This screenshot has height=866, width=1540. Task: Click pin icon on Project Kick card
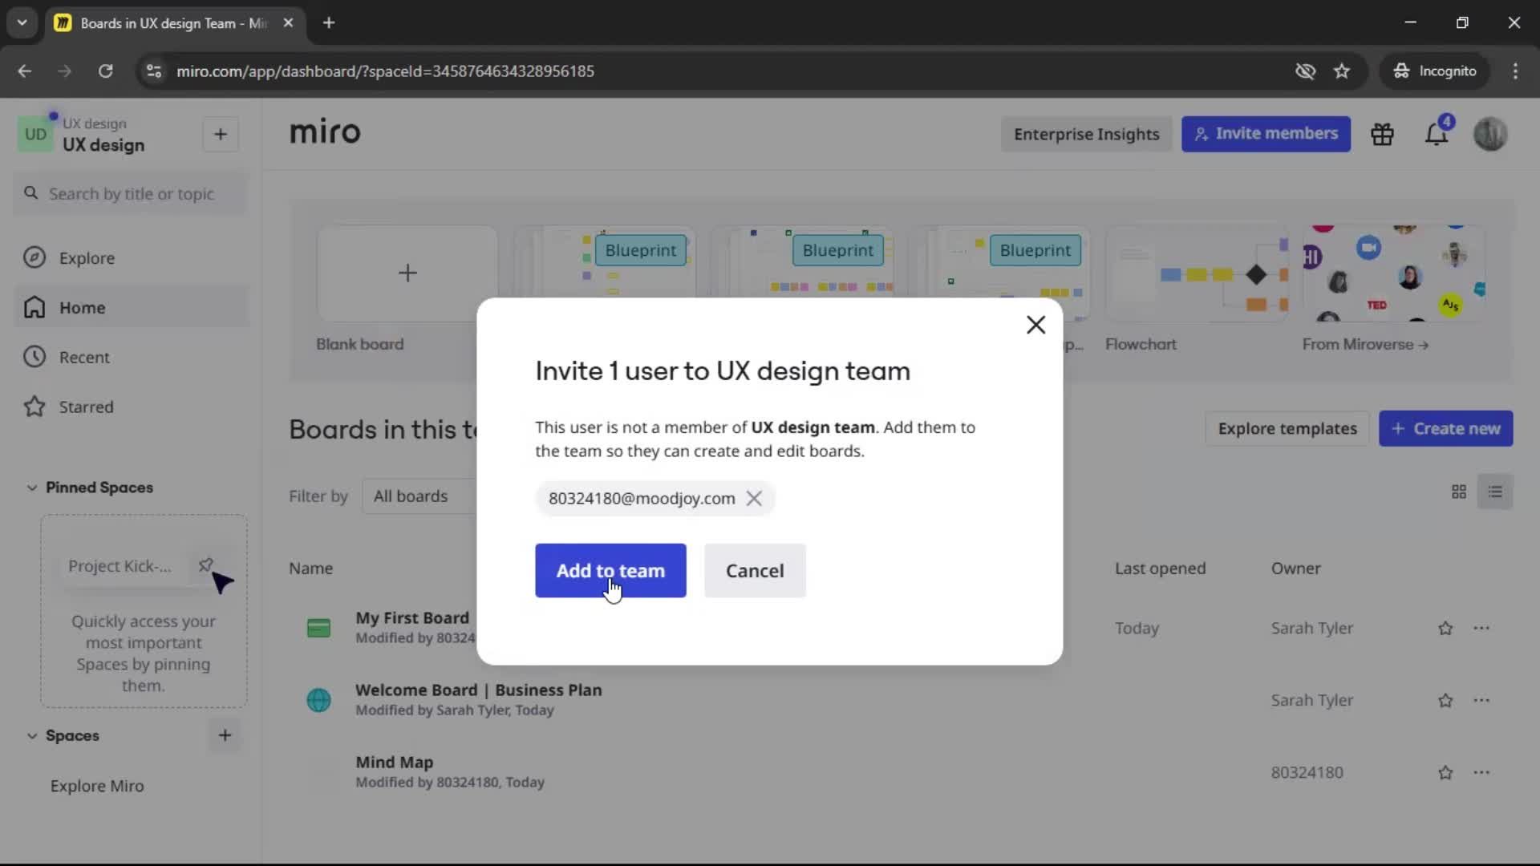click(x=206, y=565)
